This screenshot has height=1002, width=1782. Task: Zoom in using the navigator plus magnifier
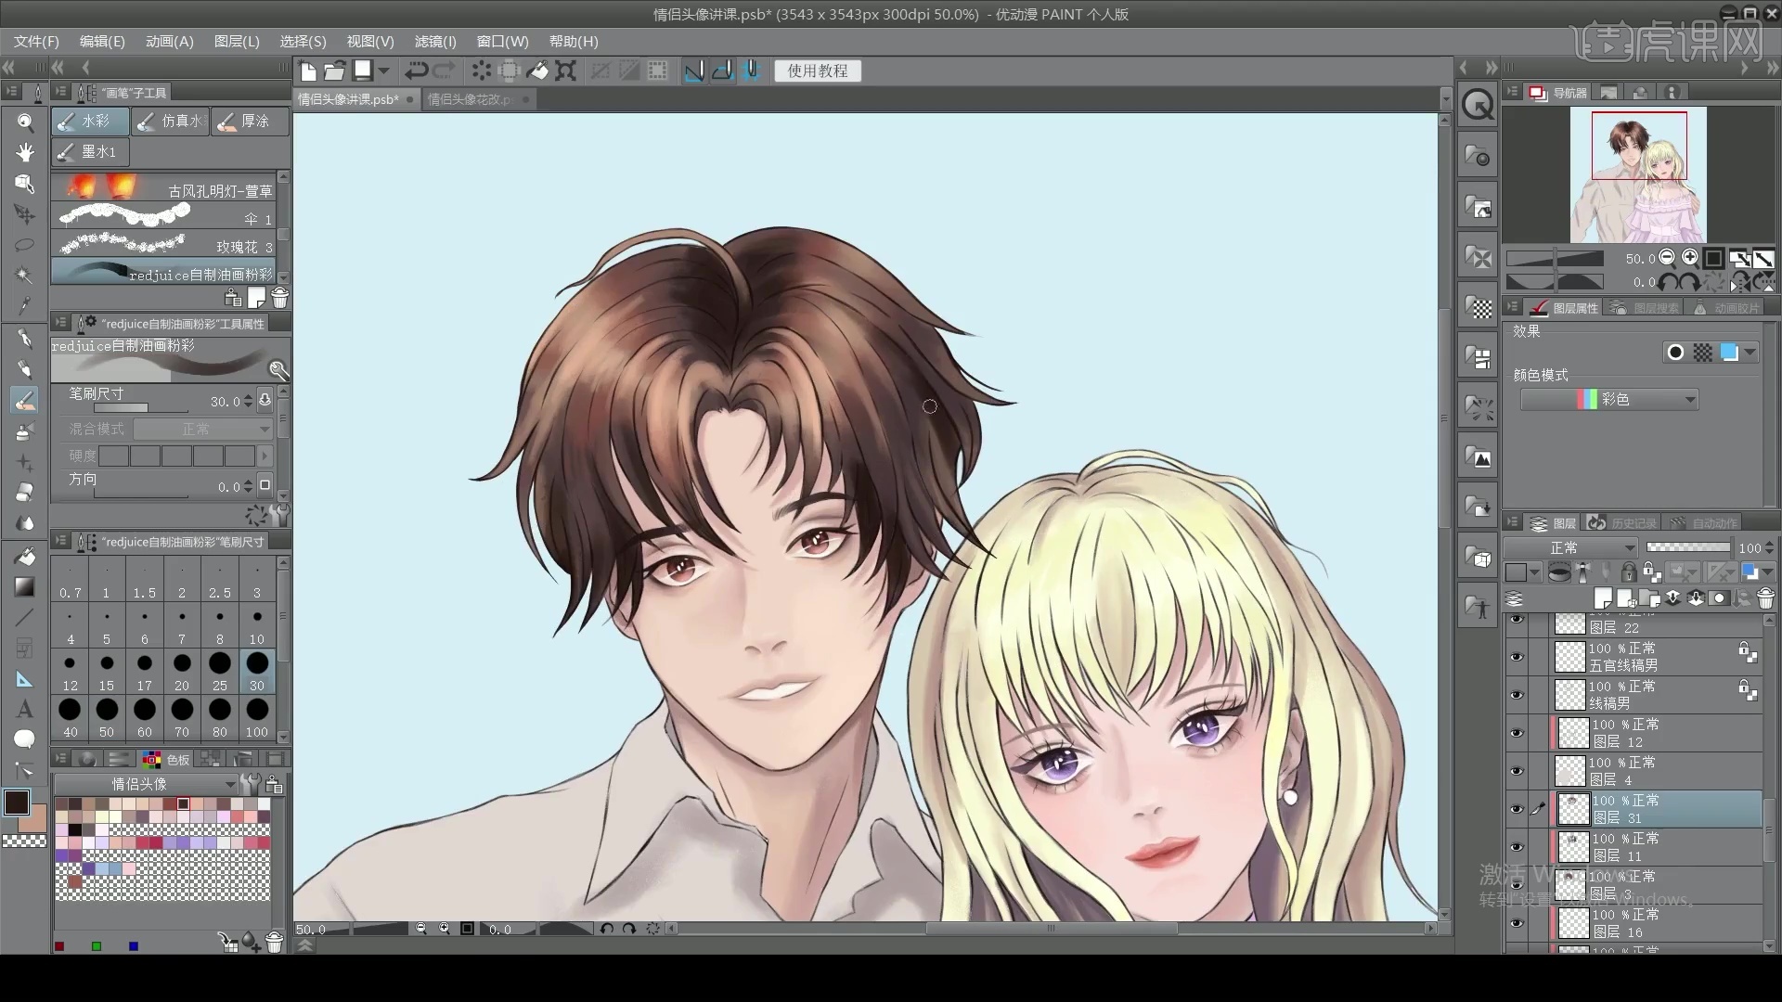[x=1690, y=258]
